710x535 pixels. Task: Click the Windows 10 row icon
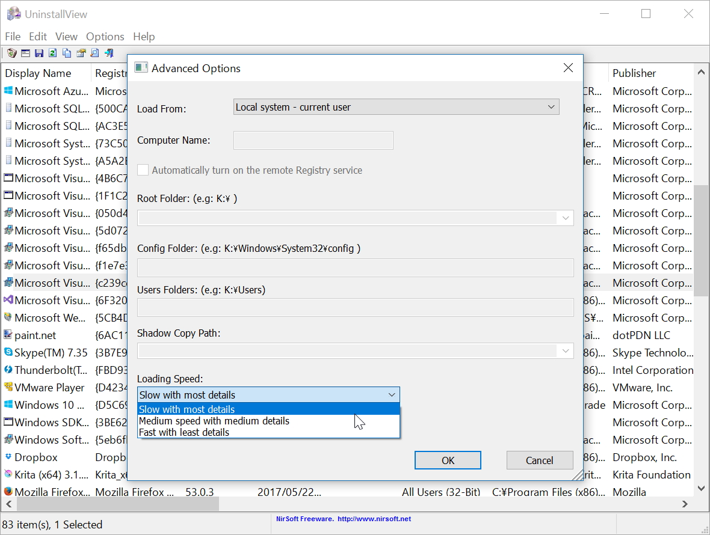[x=8, y=405]
